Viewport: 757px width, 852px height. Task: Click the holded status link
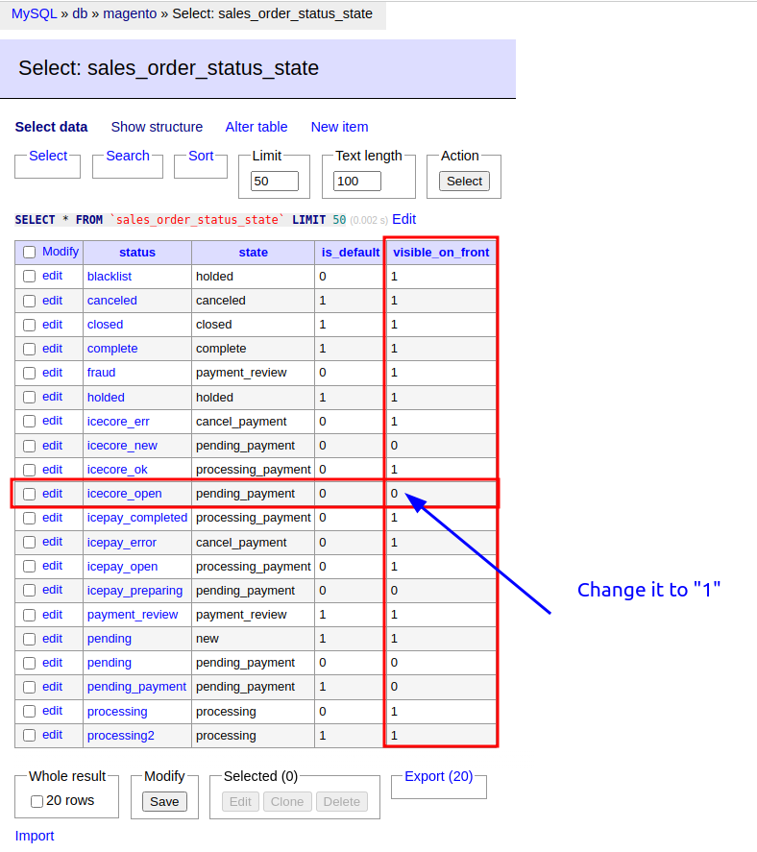[106, 398]
